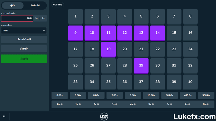This screenshot has width=216, height=121.
Task: Open the settings gear icon
Action: [x=4, y=116]
